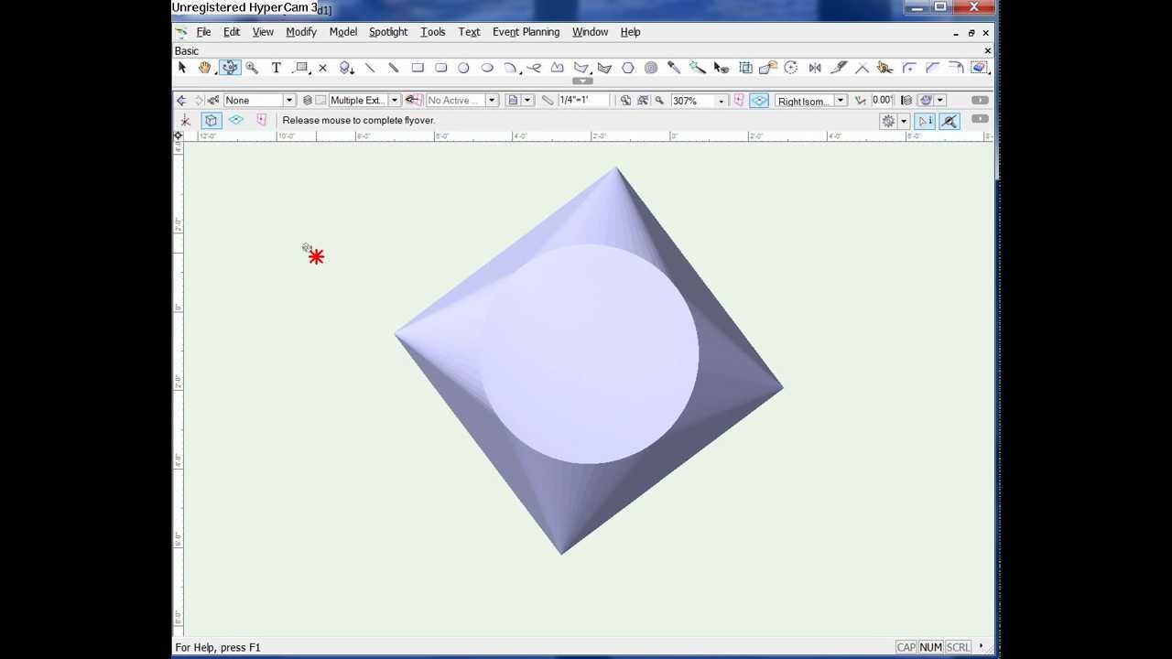Viewport: 1172px width, 659px height.
Task: Select the single Line tool
Action: [x=370, y=68]
